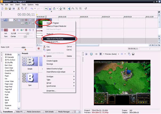Click the Video Preview FX icon
The image size is (161, 114).
[96, 54]
